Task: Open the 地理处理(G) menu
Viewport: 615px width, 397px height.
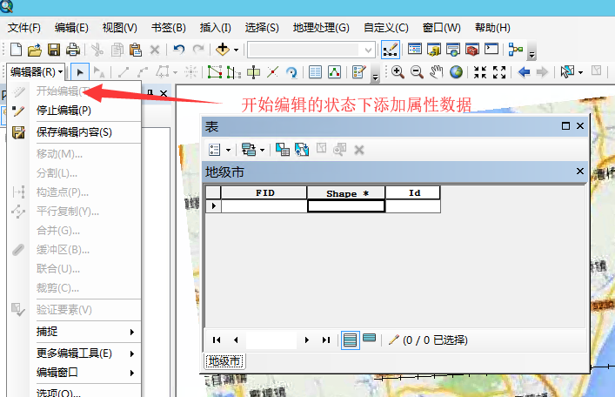Action: pos(321,28)
